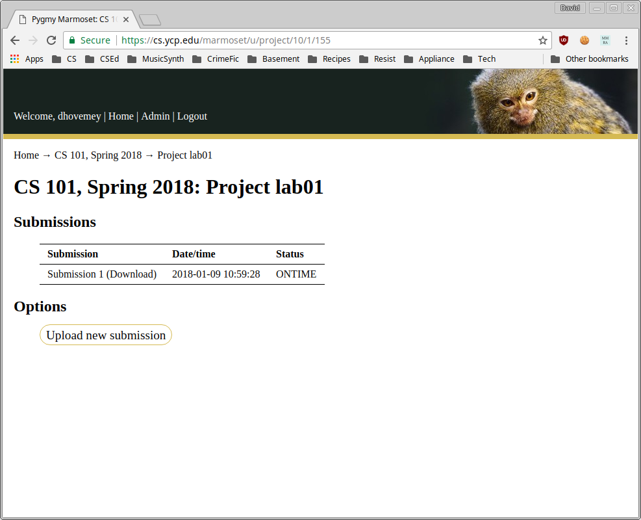Click Upload new submission button
Viewport: 641px width, 520px height.
pos(106,335)
